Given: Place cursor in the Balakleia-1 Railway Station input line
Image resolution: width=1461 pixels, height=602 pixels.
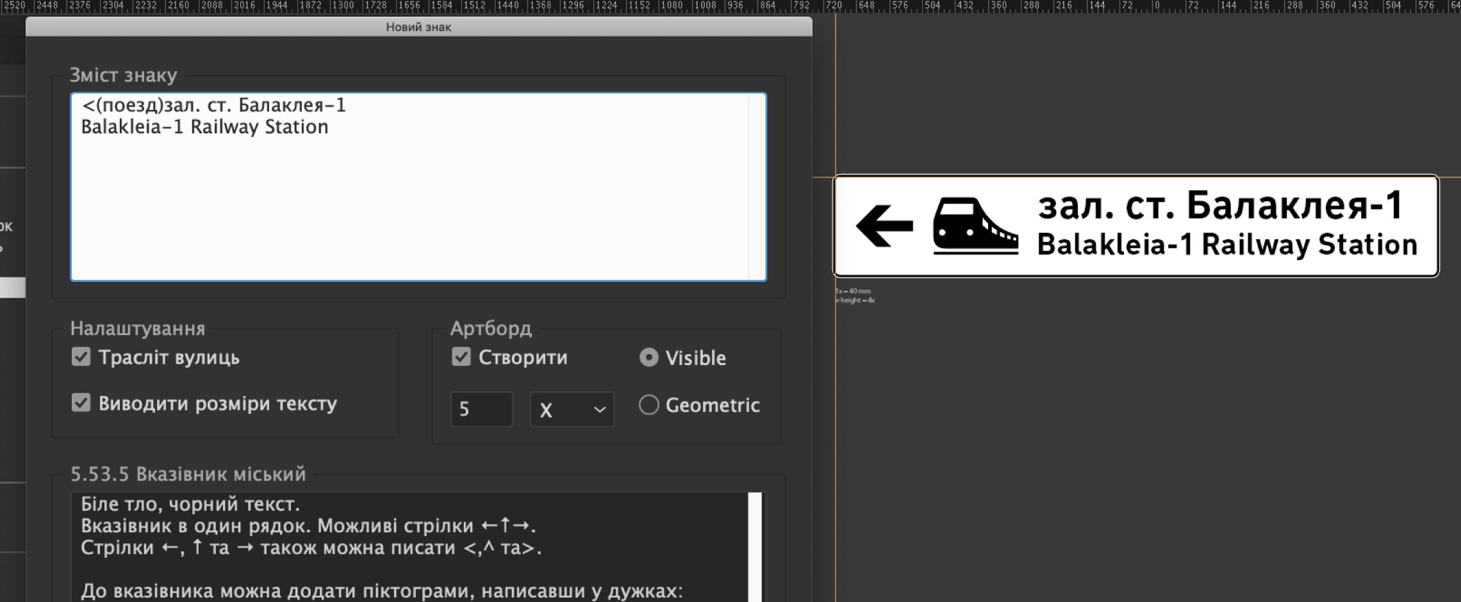Looking at the screenshot, I should coord(205,127).
